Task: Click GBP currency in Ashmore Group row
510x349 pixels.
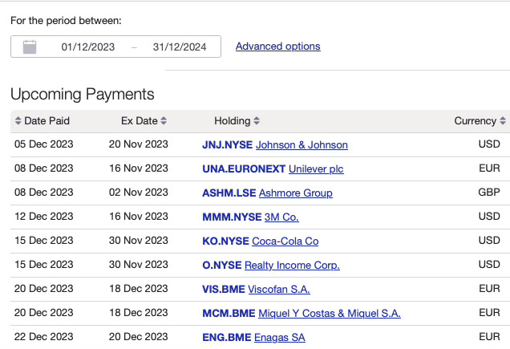Action: click(489, 193)
